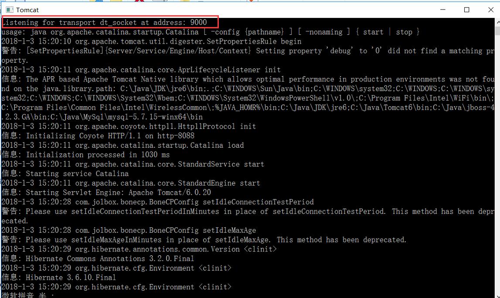Select the 'StandardEngine start' log line
Image resolution: width=500 pixels, height=298 pixels.
[x=131, y=183]
